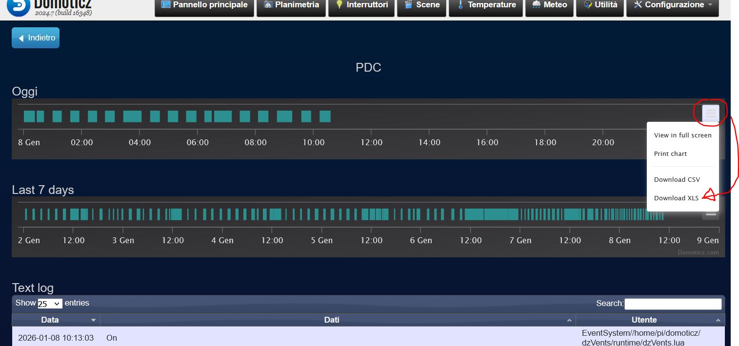
Task: Select View in full screen
Action: click(x=682, y=135)
